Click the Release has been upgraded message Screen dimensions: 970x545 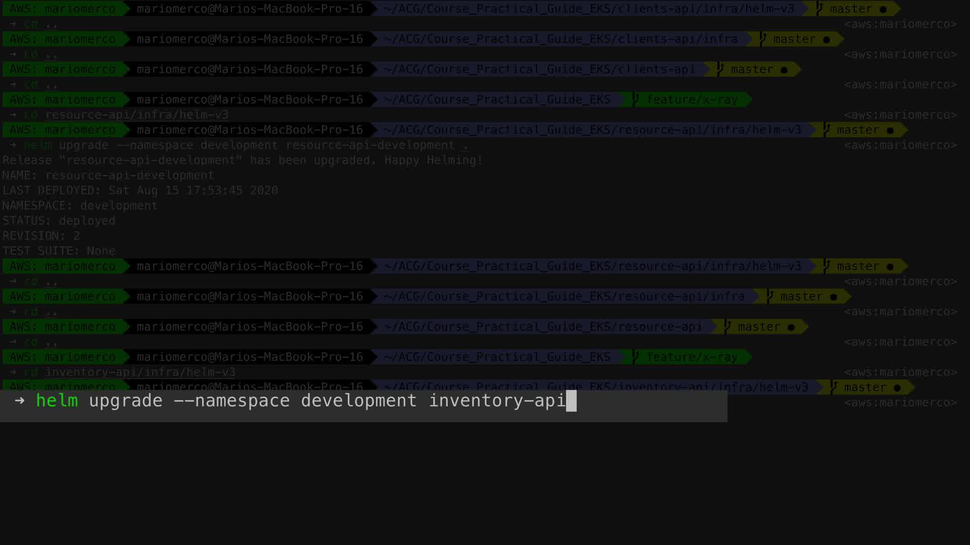(243, 160)
